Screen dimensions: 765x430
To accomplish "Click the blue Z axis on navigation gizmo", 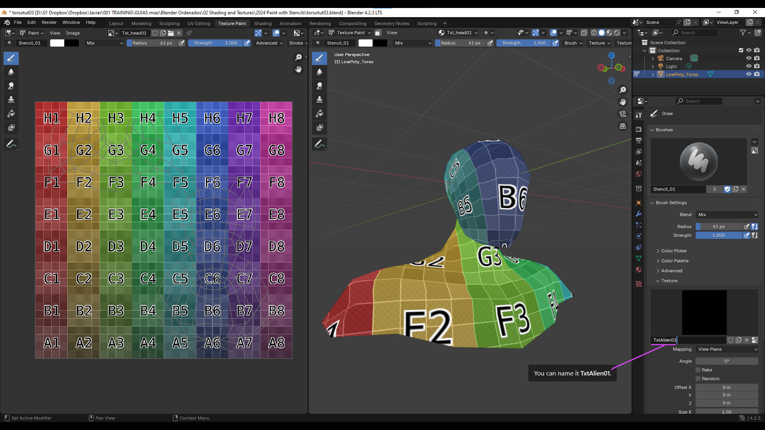I will (612, 55).
